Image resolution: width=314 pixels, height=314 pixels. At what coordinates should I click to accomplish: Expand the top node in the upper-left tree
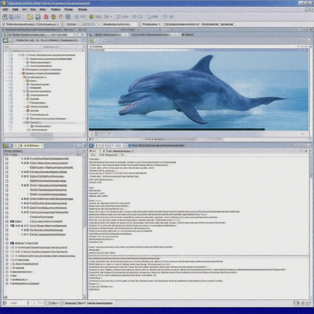tap(19, 55)
